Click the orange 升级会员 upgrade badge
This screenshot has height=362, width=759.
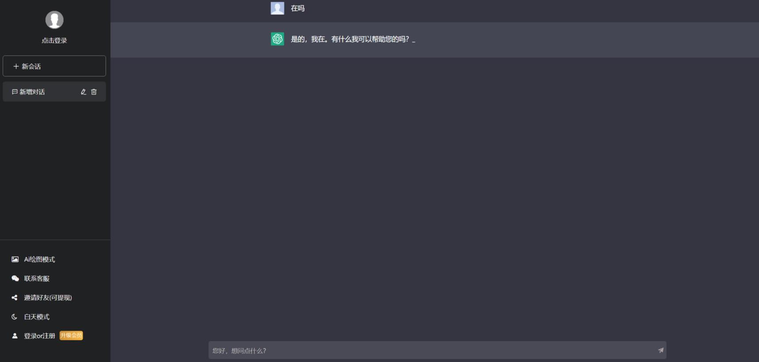[71, 335]
